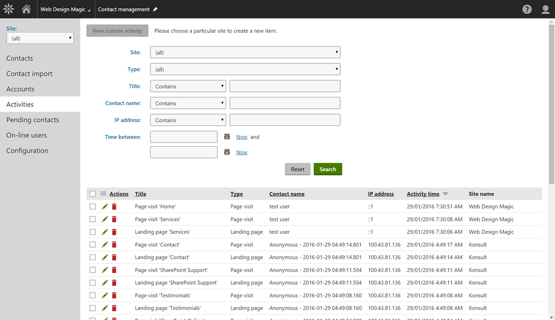Open the help question mark icon

click(x=527, y=9)
